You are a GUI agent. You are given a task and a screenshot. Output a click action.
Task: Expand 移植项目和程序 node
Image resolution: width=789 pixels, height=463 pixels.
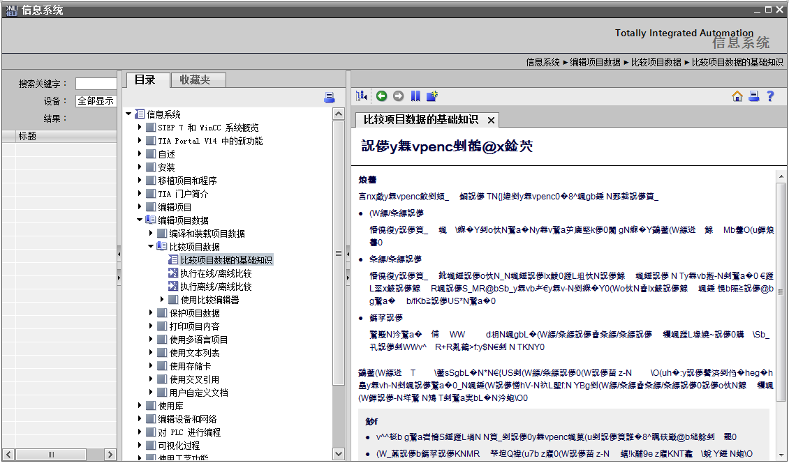140,180
